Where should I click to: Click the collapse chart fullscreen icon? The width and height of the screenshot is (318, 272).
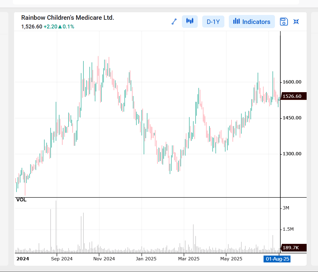coord(296,22)
